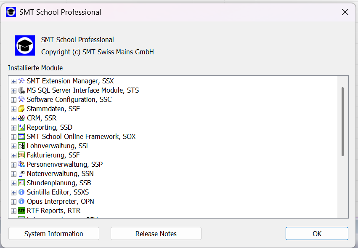Expand the RTF Reports, RTR node
Screen dimensions: 358x248
[13, 211]
